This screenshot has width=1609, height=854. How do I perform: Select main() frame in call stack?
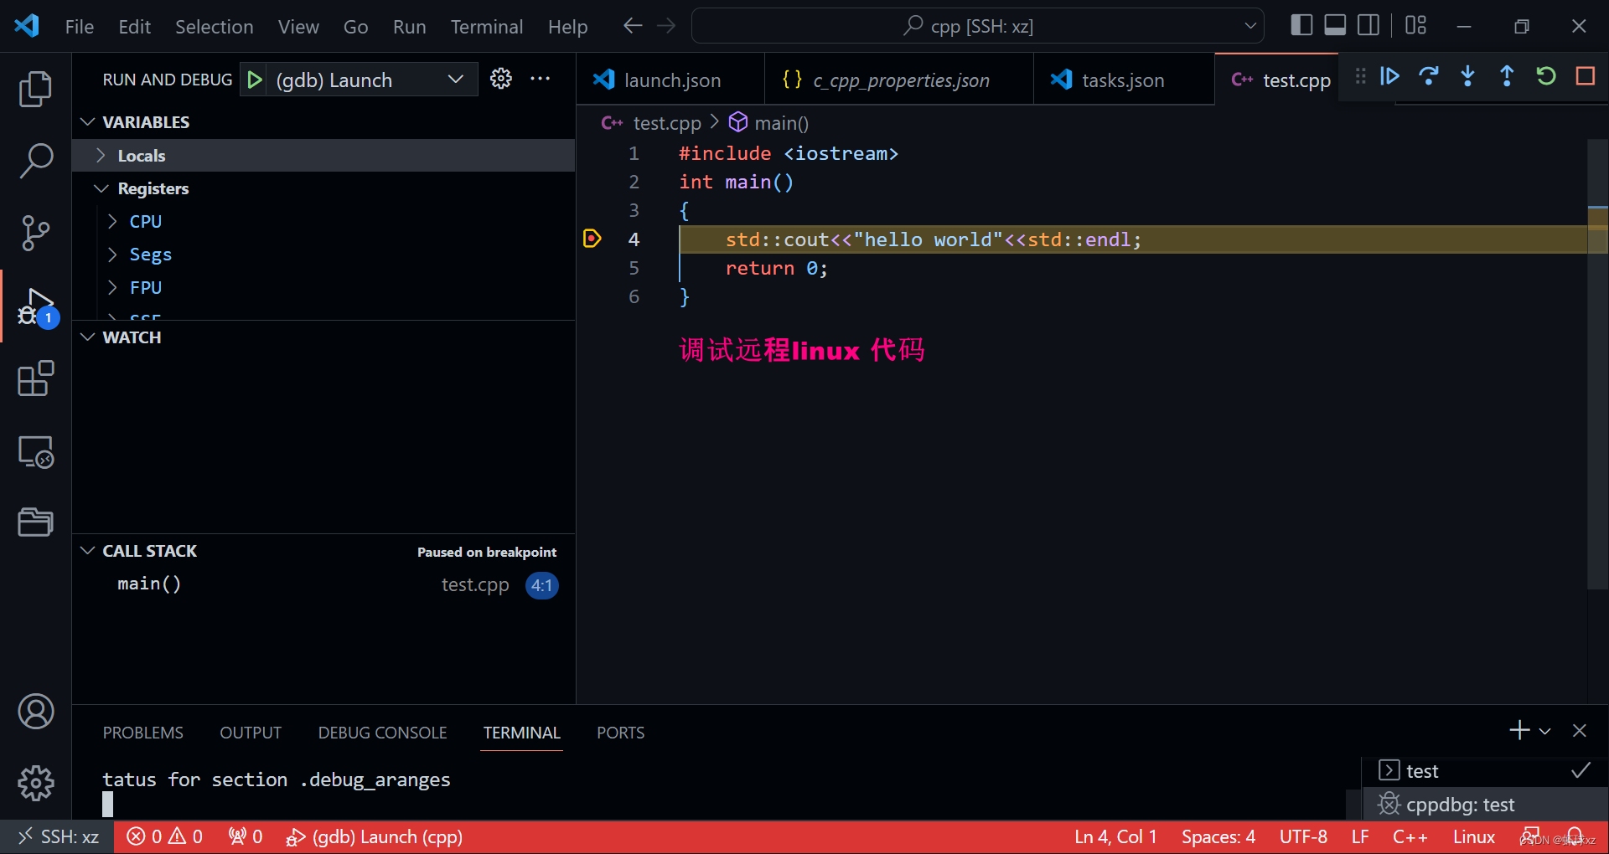click(x=323, y=584)
